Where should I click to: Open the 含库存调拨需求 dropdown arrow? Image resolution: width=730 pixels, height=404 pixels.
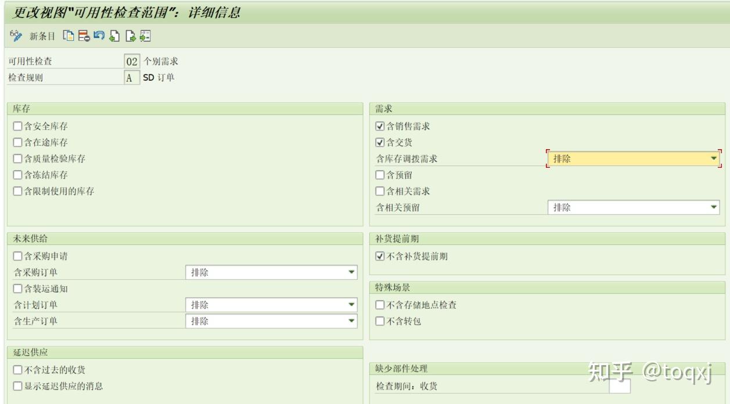pyautogui.click(x=713, y=158)
